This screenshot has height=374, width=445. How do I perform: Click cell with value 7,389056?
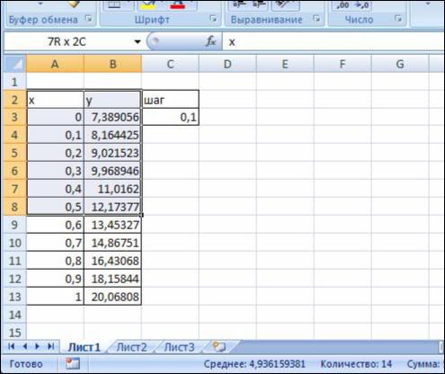pos(112,117)
